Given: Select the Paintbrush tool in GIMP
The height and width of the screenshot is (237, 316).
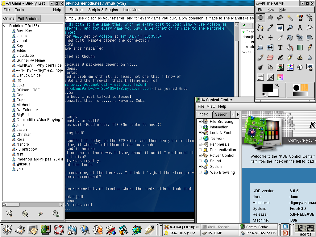Looking at the screenshot, I should (x=260, y=57).
